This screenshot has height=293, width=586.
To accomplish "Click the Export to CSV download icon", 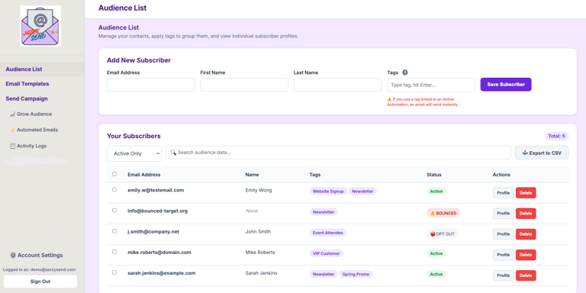I will [525, 153].
